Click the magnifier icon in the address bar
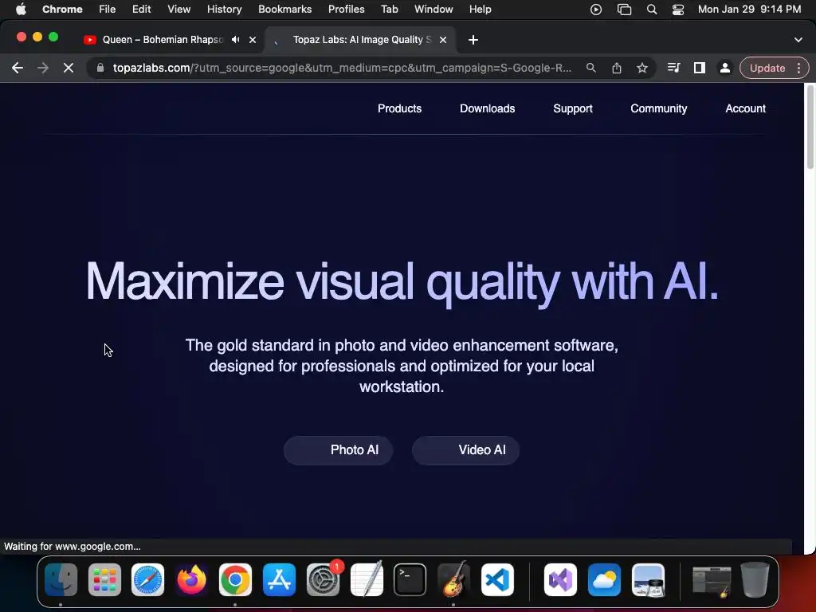Viewport: 816px width, 612px height. pos(590,68)
